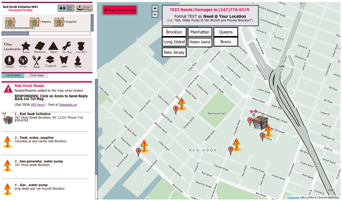Click Red Hook Initiative building on map
This screenshot has height=201, width=342.
click(x=260, y=123)
